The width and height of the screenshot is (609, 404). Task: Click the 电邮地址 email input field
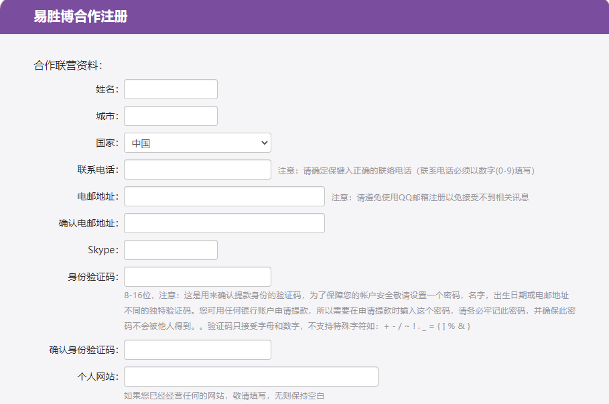pyautogui.click(x=224, y=196)
